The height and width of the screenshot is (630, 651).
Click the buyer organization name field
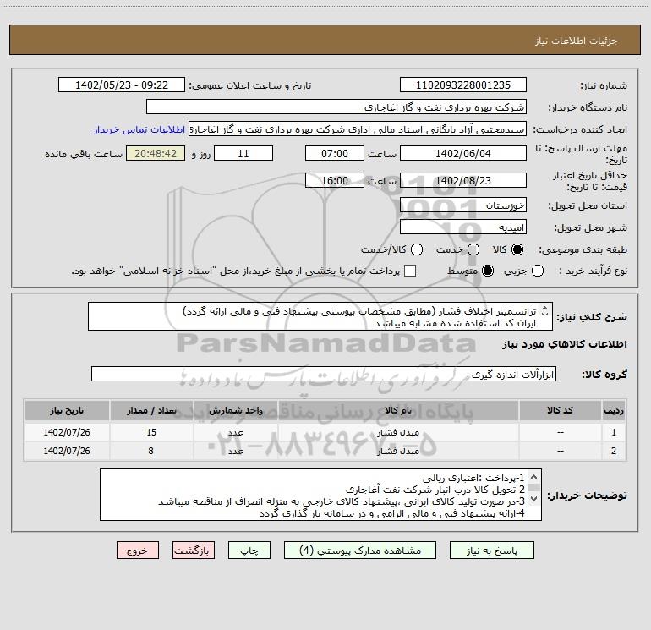click(336, 107)
